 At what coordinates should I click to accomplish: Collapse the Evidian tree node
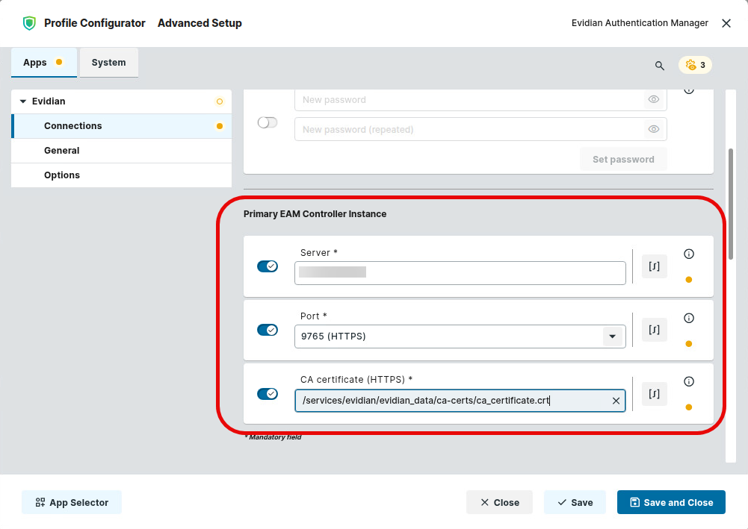[23, 101]
